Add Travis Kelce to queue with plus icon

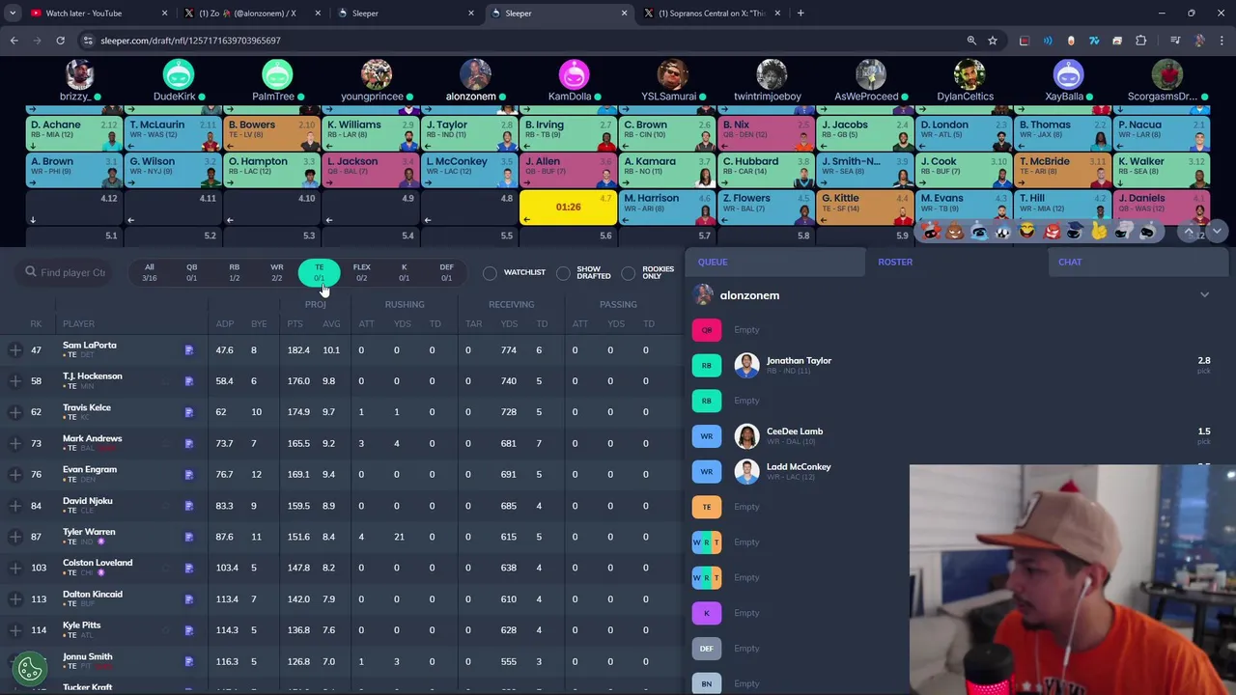pyautogui.click(x=14, y=412)
